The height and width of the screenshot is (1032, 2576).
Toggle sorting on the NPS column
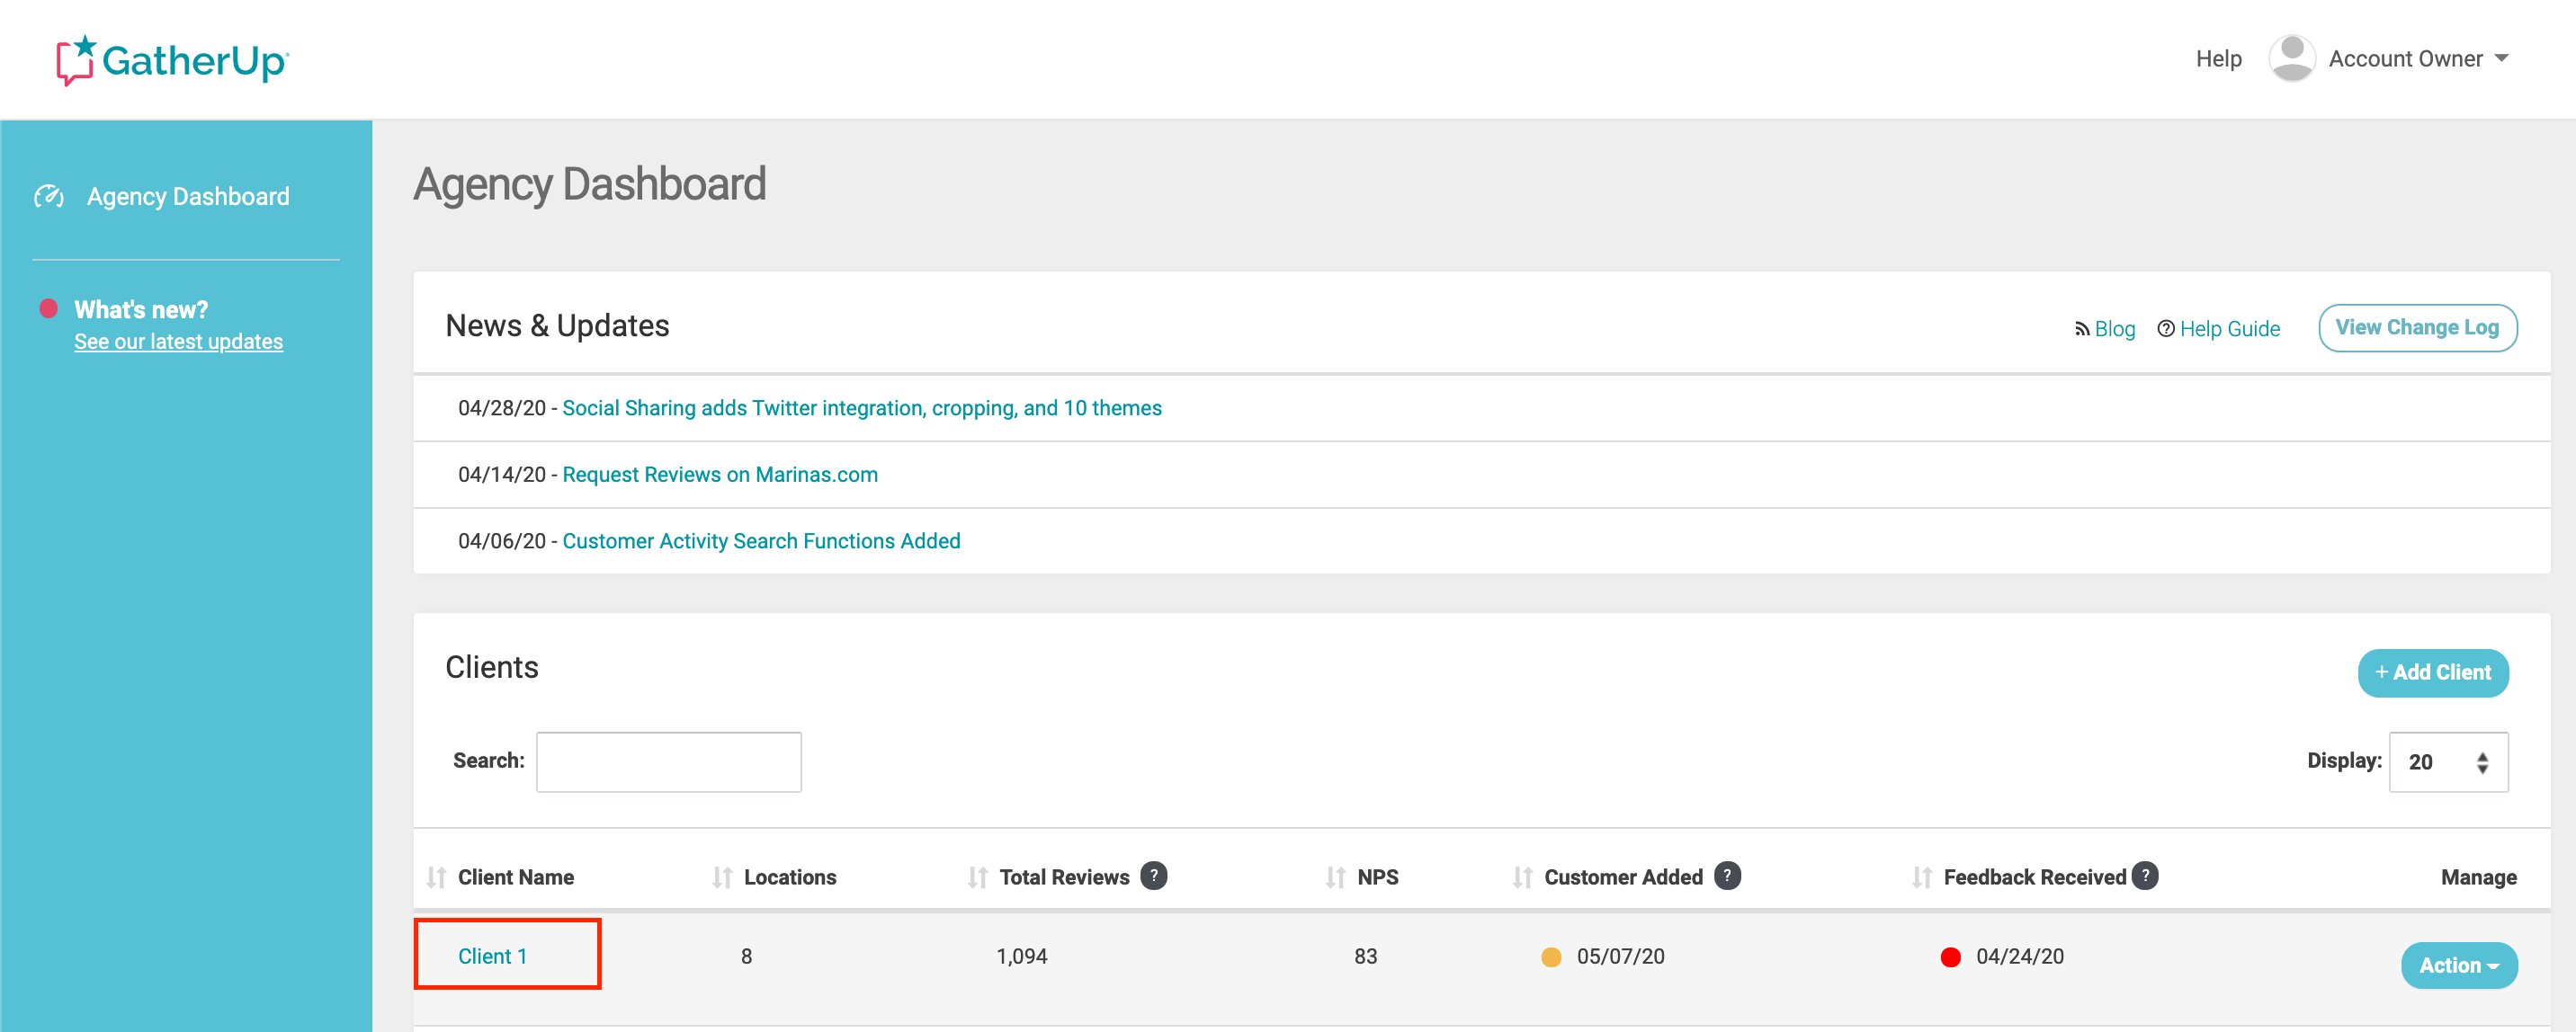pos(1334,876)
